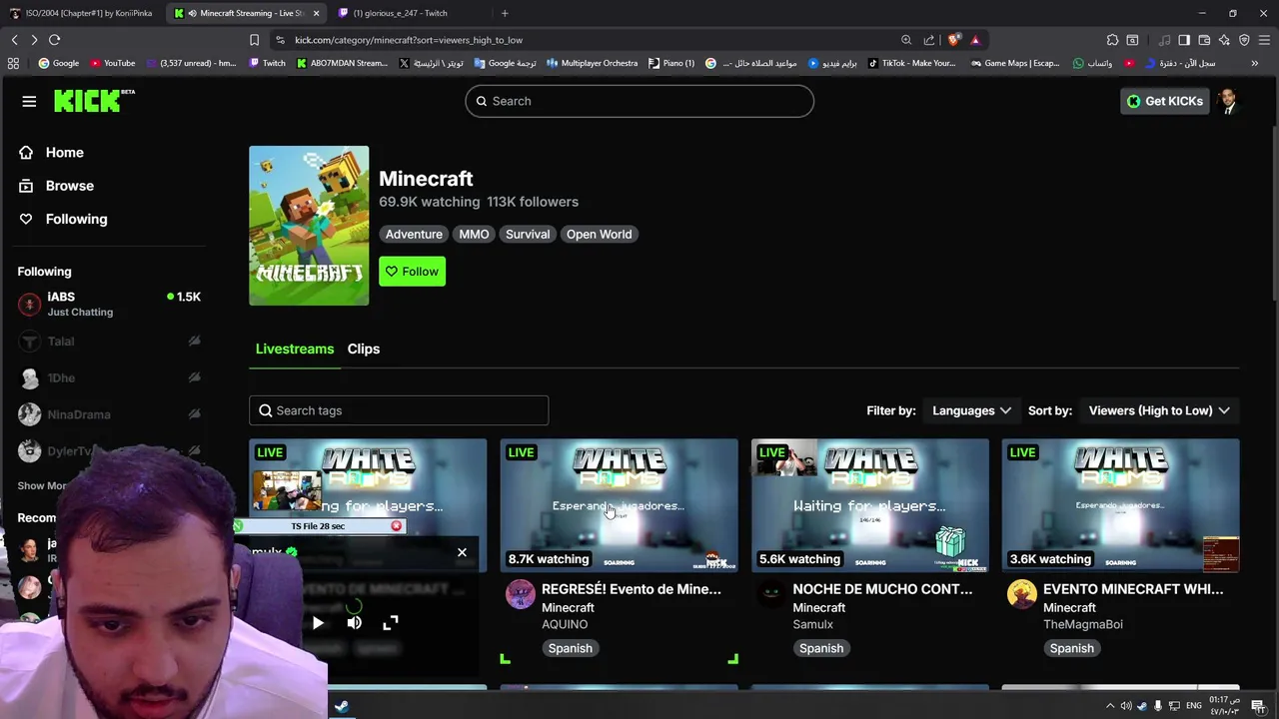Open the Samulx stream thumbnail
1279x719 pixels.
click(870, 505)
